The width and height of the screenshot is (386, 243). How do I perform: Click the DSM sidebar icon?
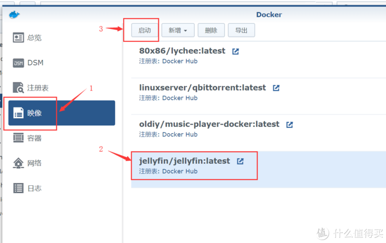click(19, 63)
